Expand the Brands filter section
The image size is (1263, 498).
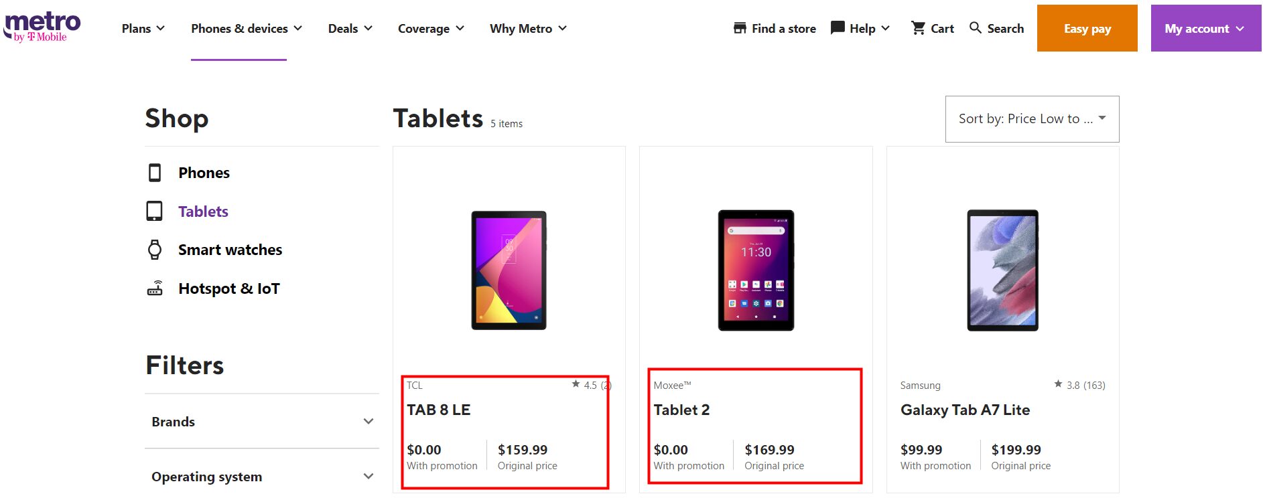[368, 421]
